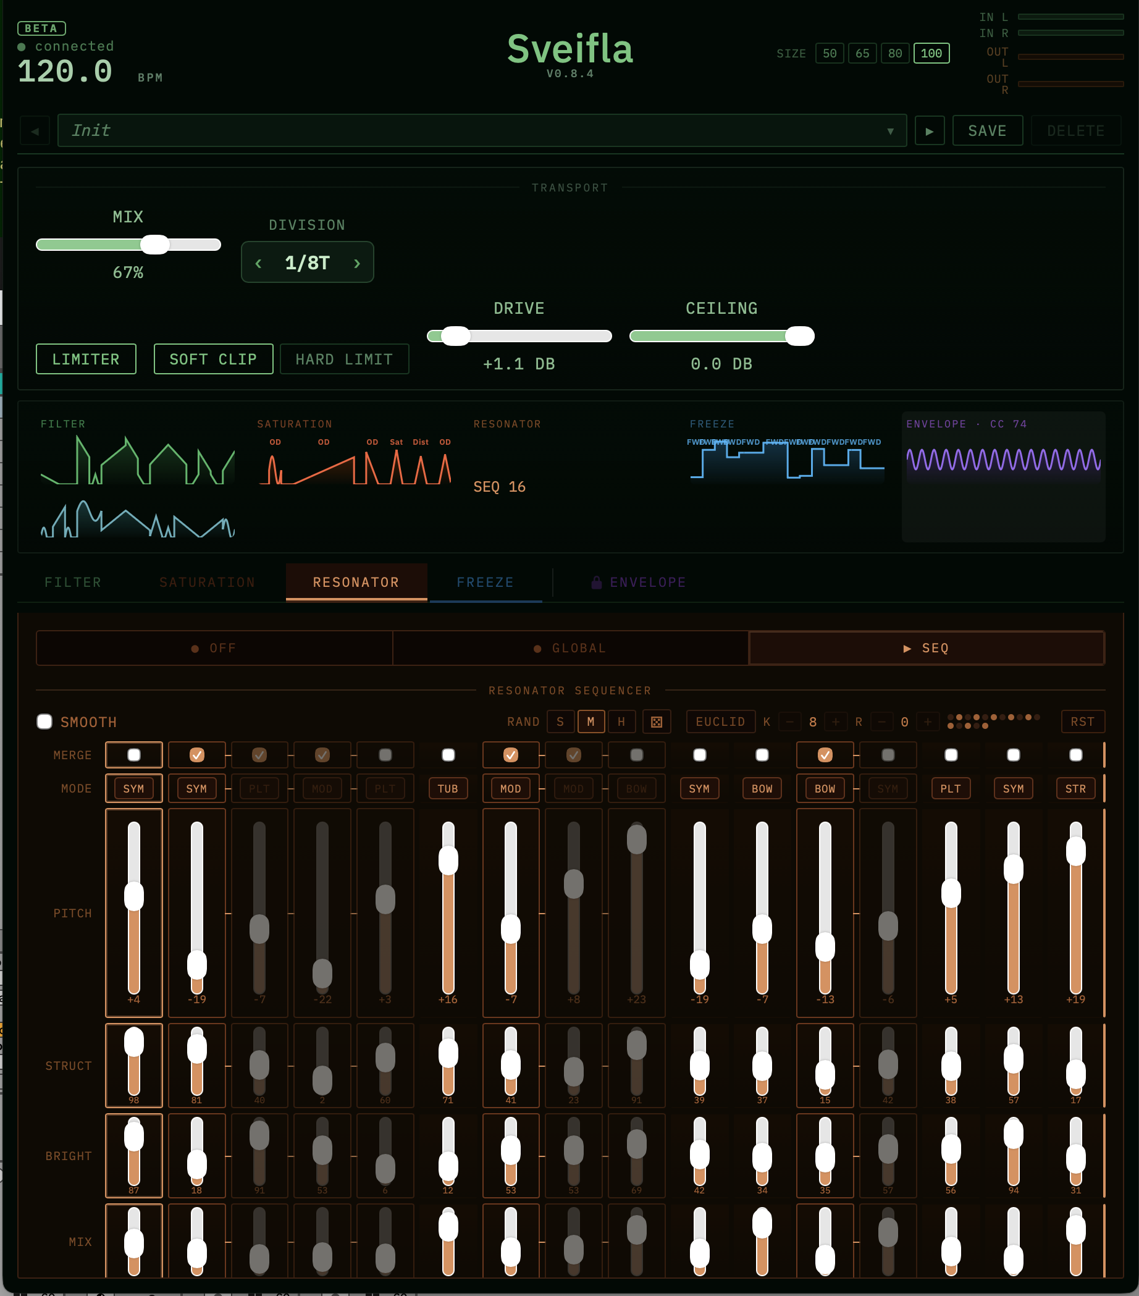Click the Euclid pattern dots display
This screenshot has width=1139, height=1296.
(993, 722)
